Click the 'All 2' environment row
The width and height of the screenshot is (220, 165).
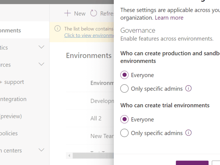coord(90,118)
